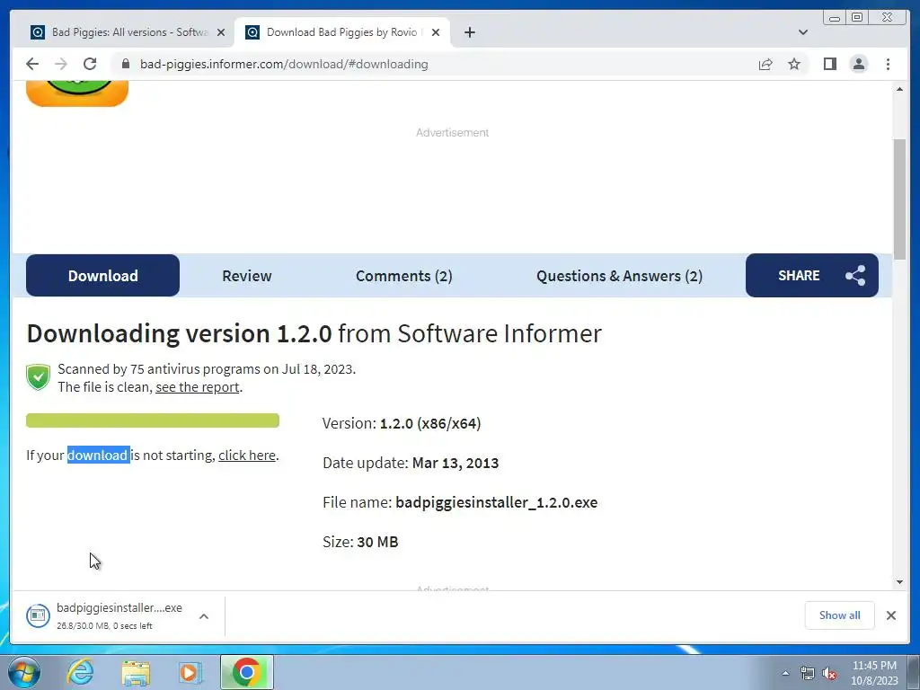The image size is (920, 690).
Task: Click the 'click here' download link
Action: pyautogui.click(x=247, y=456)
